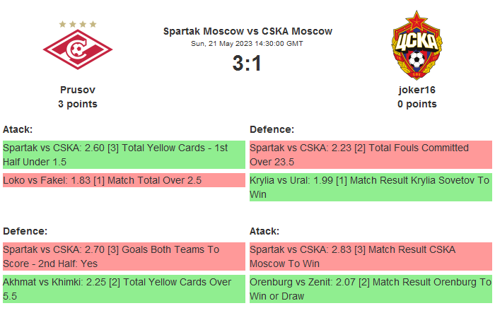Open the Prusov player name
495x325 pixels.
pyautogui.click(x=78, y=90)
